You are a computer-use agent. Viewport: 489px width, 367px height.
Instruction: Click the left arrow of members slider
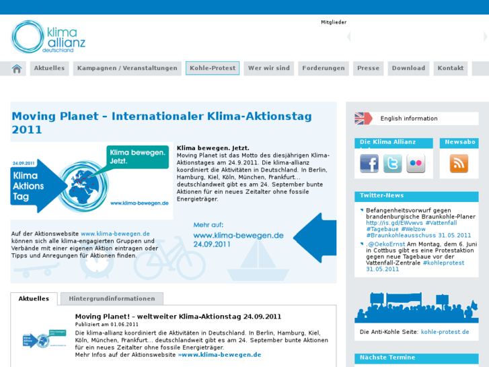(x=348, y=37)
